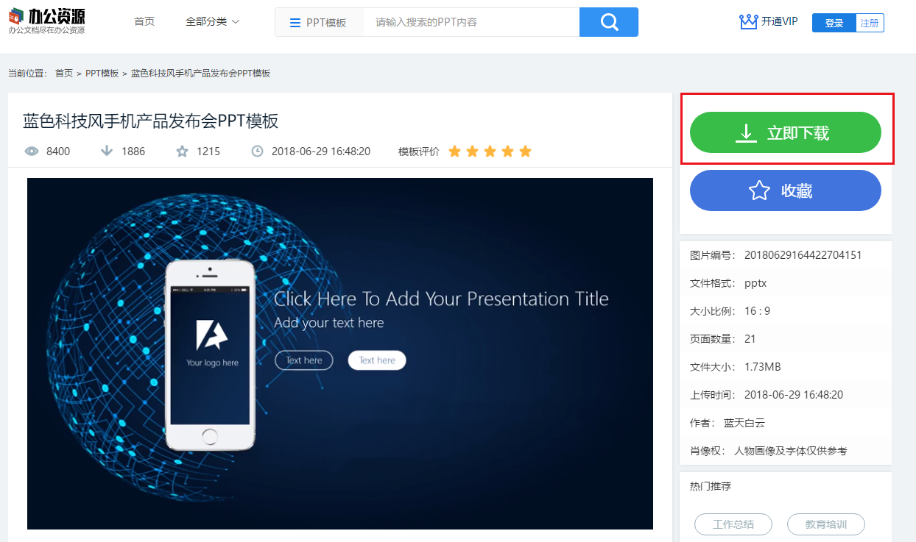Click the green 立即下载 download button
The image size is (916, 542).
(x=786, y=132)
